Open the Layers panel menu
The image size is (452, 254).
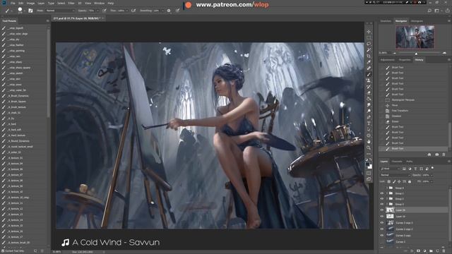[449, 162]
